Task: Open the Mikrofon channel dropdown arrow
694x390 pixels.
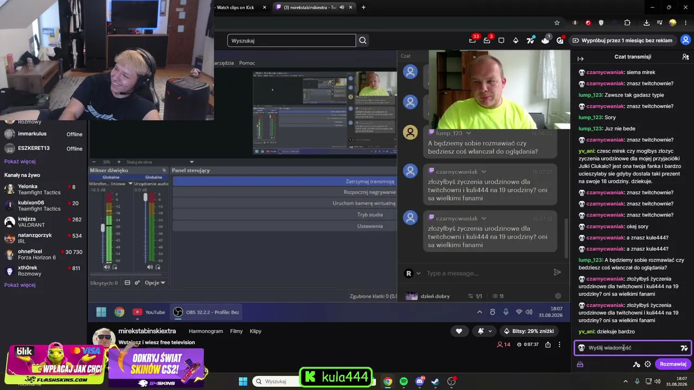Action: [130, 184]
